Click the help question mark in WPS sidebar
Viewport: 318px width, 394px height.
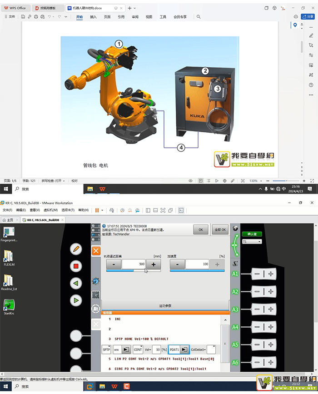311,85
